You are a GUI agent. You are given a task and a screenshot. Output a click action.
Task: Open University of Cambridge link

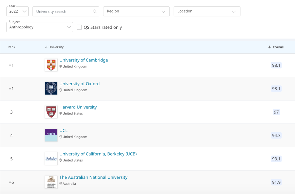tap(84, 60)
